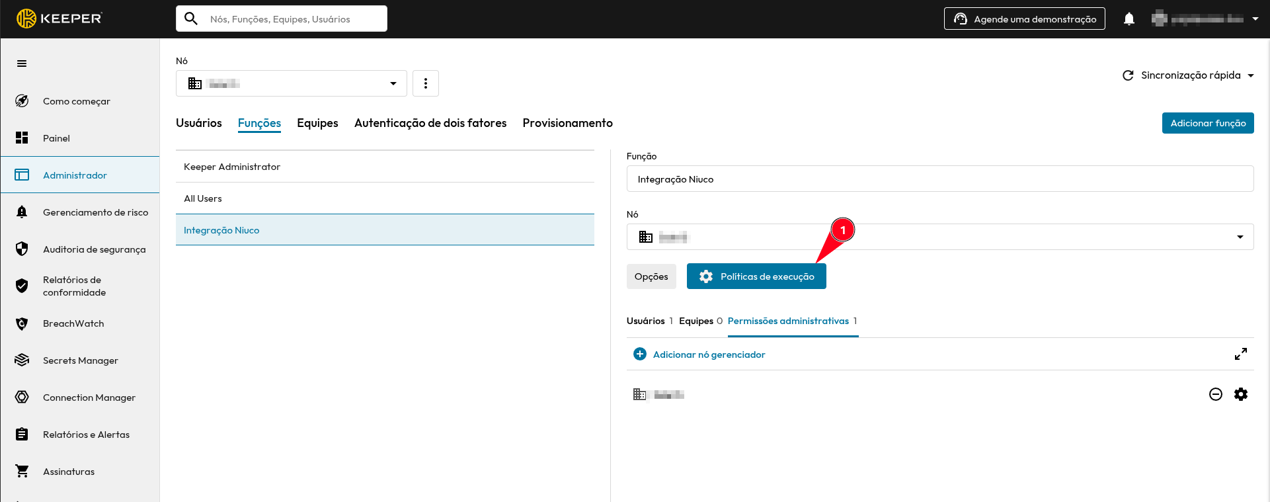Switch to the Usuários tab
Image resolution: width=1270 pixels, height=502 pixels.
[199, 123]
